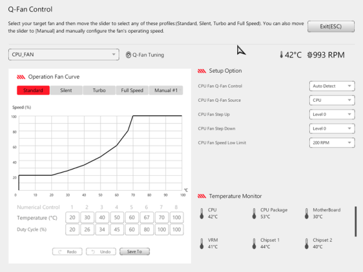
Task: Switch to the Turbo profile tab
Action: [x=99, y=90]
